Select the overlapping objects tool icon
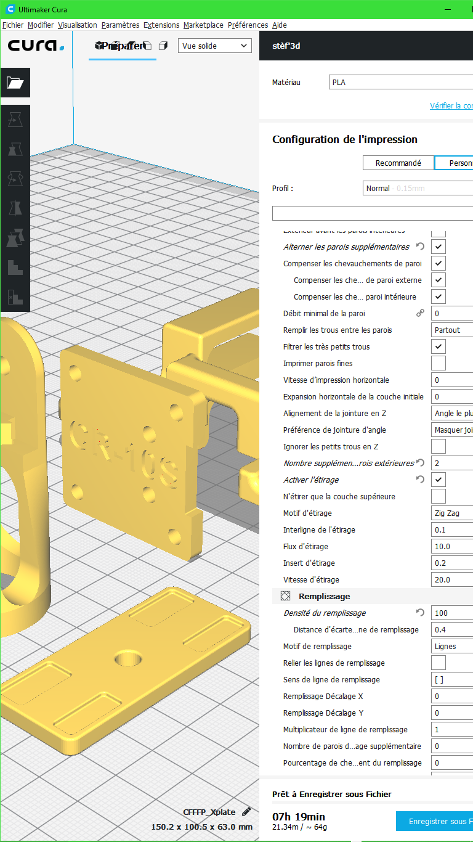Viewport: 473px width, 842px height. pyautogui.click(x=15, y=237)
